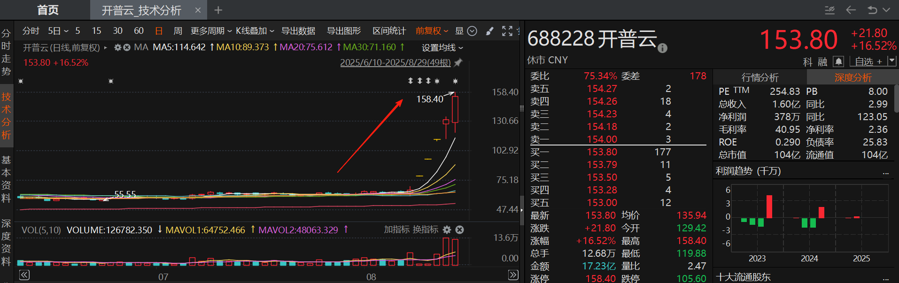899x283 pixels.
Task: Open the 前复权 adjustment dropdown
Action: click(x=432, y=31)
